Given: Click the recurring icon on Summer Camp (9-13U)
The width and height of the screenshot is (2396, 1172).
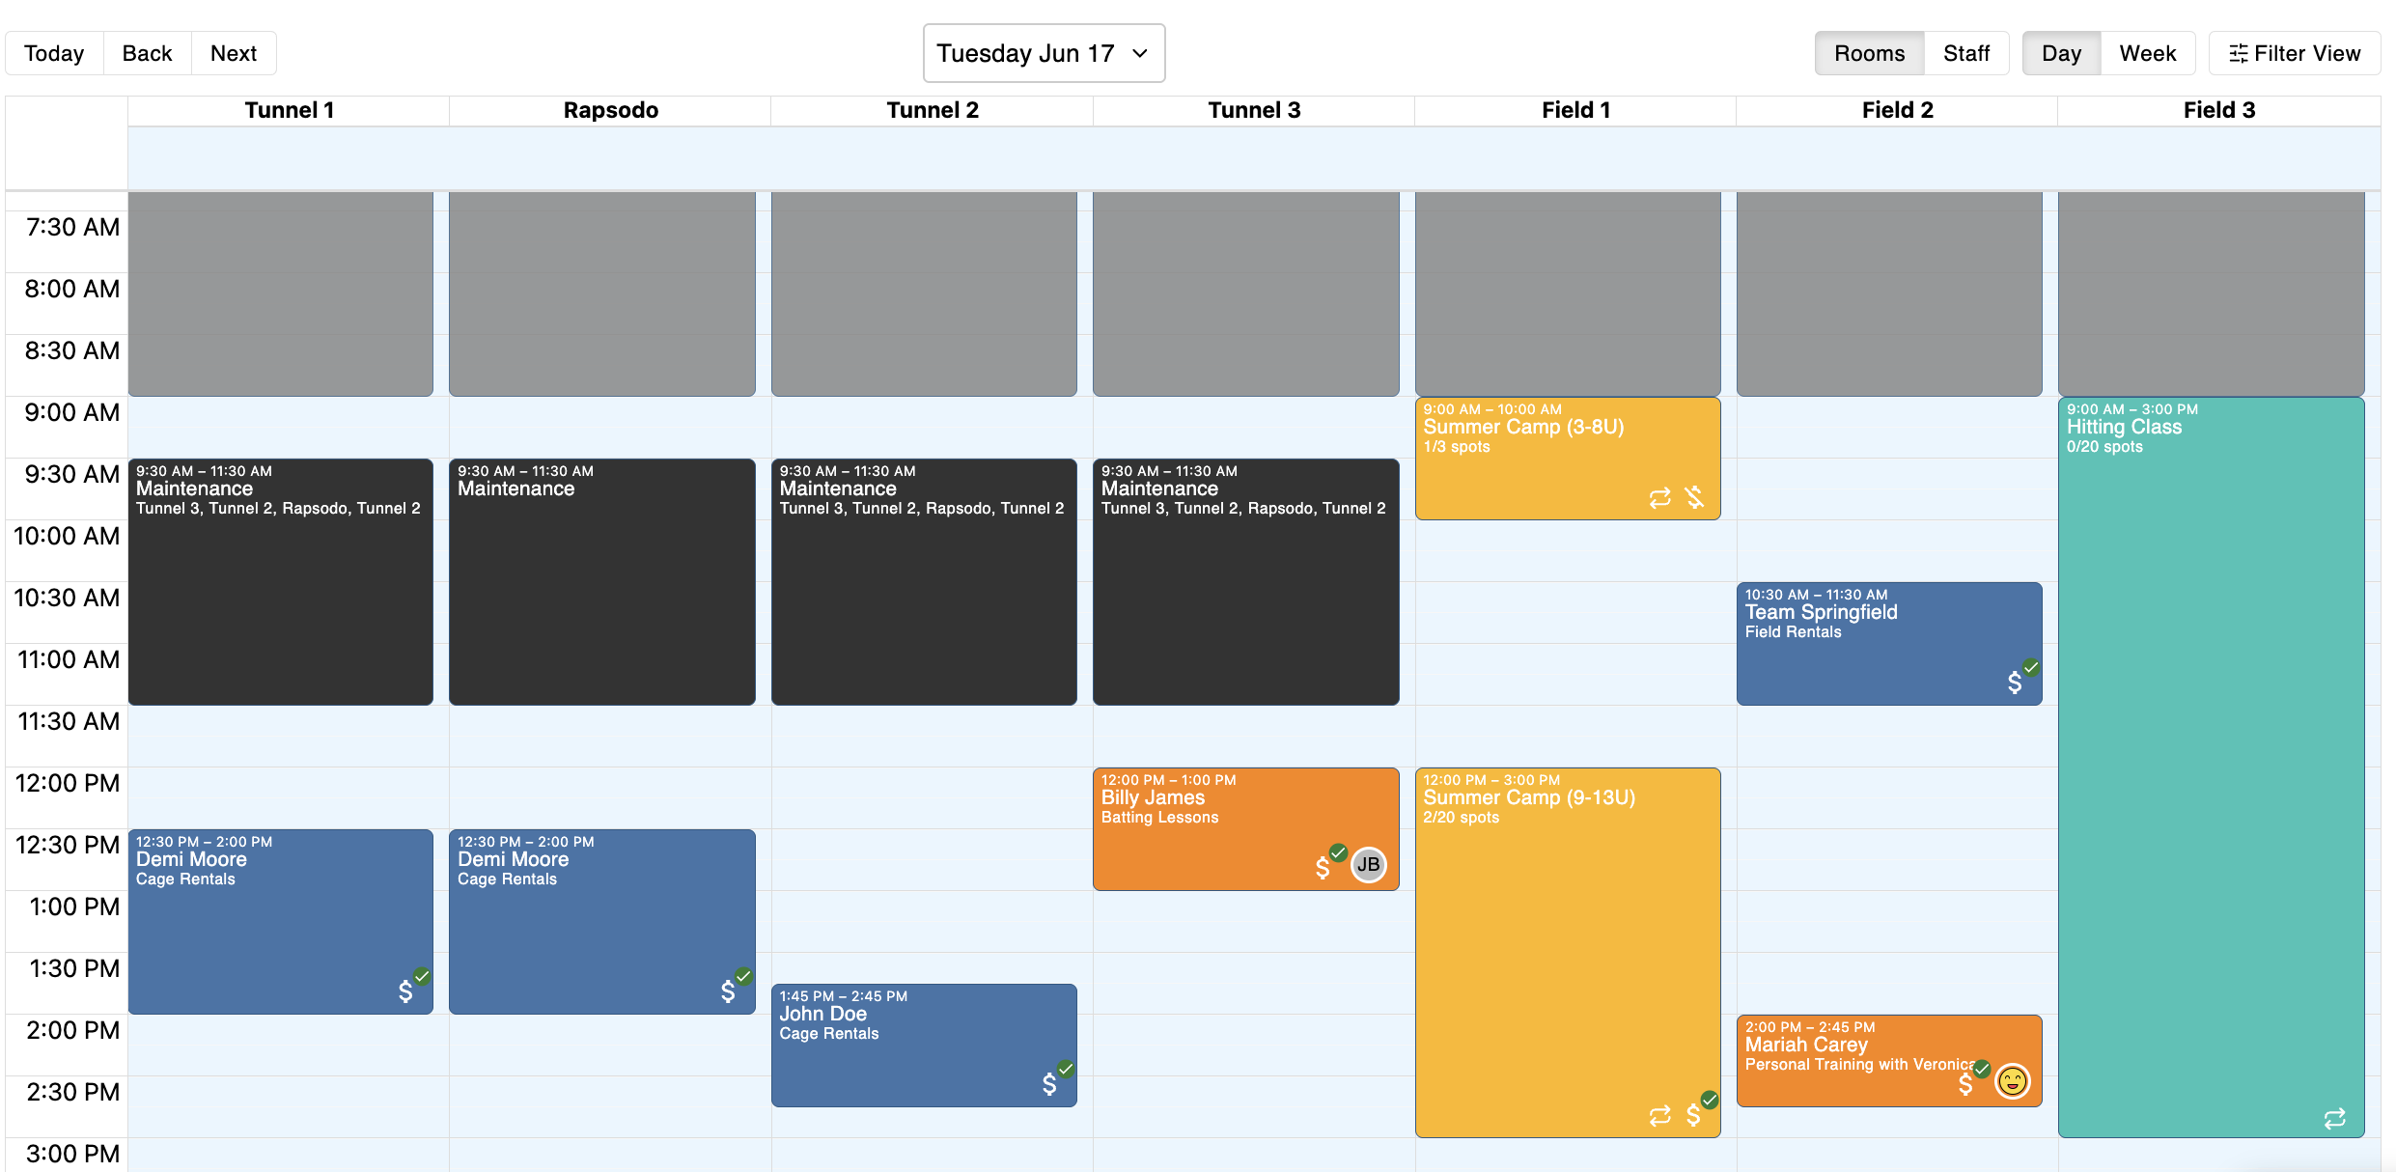Looking at the screenshot, I should [x=1659, y=1116].
